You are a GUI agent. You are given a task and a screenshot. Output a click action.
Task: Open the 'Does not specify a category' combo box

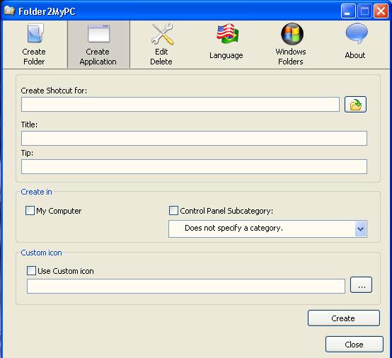pyautogui.click(x=267, y=229)
